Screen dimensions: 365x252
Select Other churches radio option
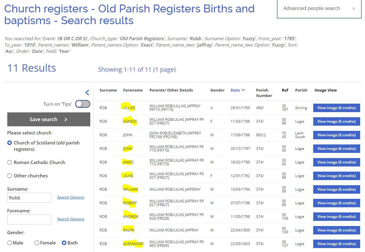coord(10,176)
